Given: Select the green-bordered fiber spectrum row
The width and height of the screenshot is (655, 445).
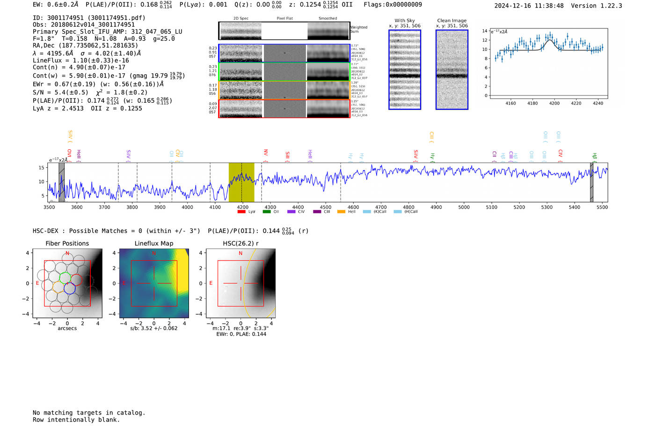Looking at the screenshot, I should click(284, 71).
